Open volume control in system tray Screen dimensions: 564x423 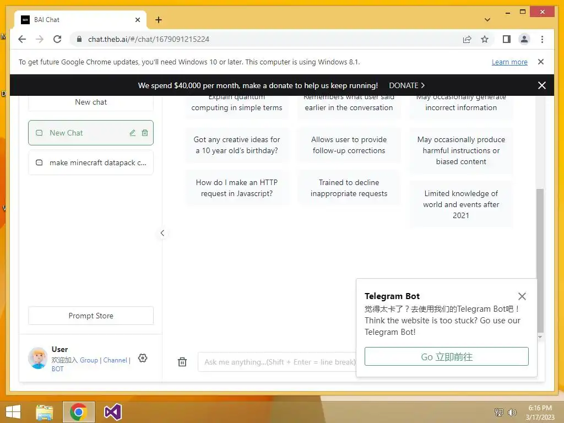[x=512, y=412]
